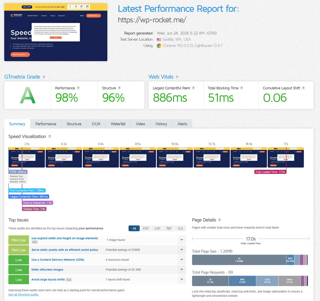Click help icon for Largest Contentful Paint

(x=193, y=88)
